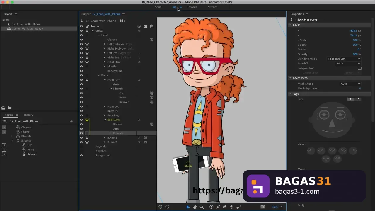Activate the Dangle tool
This screenshot has width=375, height=211.
(x=238, y=207)
